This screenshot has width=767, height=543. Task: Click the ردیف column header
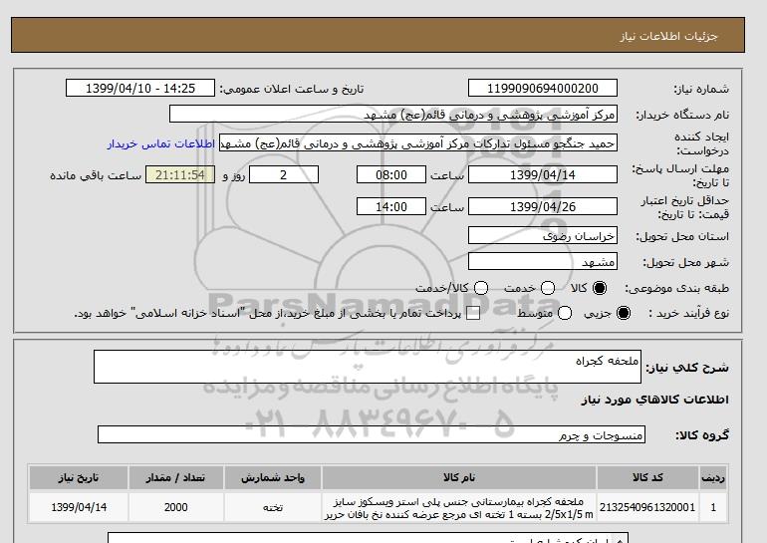[x=713, y=477]
